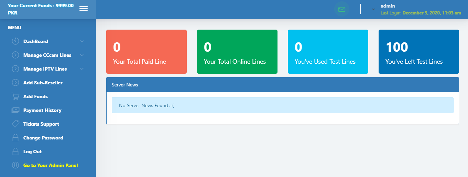Click the You've Used Test Lines card

click(328, 52)
